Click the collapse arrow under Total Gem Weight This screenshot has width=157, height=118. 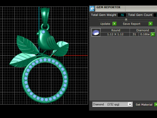126,19
